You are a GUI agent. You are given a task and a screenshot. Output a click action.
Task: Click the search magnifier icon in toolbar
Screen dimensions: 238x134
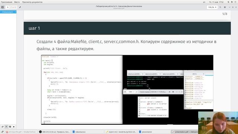tap(220, 7)
